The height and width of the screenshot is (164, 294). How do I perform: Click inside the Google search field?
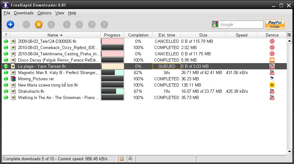(x=241, y=24)
